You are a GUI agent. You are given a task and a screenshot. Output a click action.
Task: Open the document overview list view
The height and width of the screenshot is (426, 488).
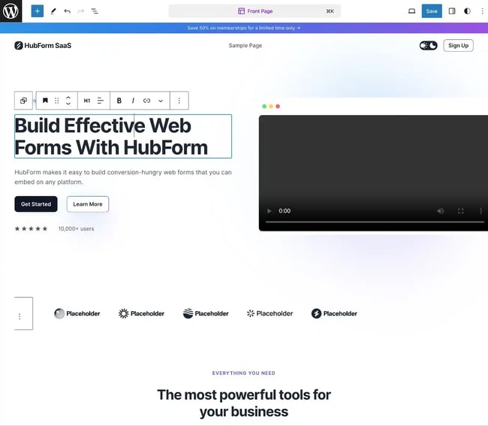pyautogui.click(x=95, y=11)
